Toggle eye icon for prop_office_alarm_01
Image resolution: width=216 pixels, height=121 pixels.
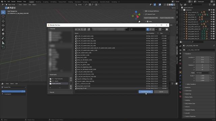[x=211, y=27]
